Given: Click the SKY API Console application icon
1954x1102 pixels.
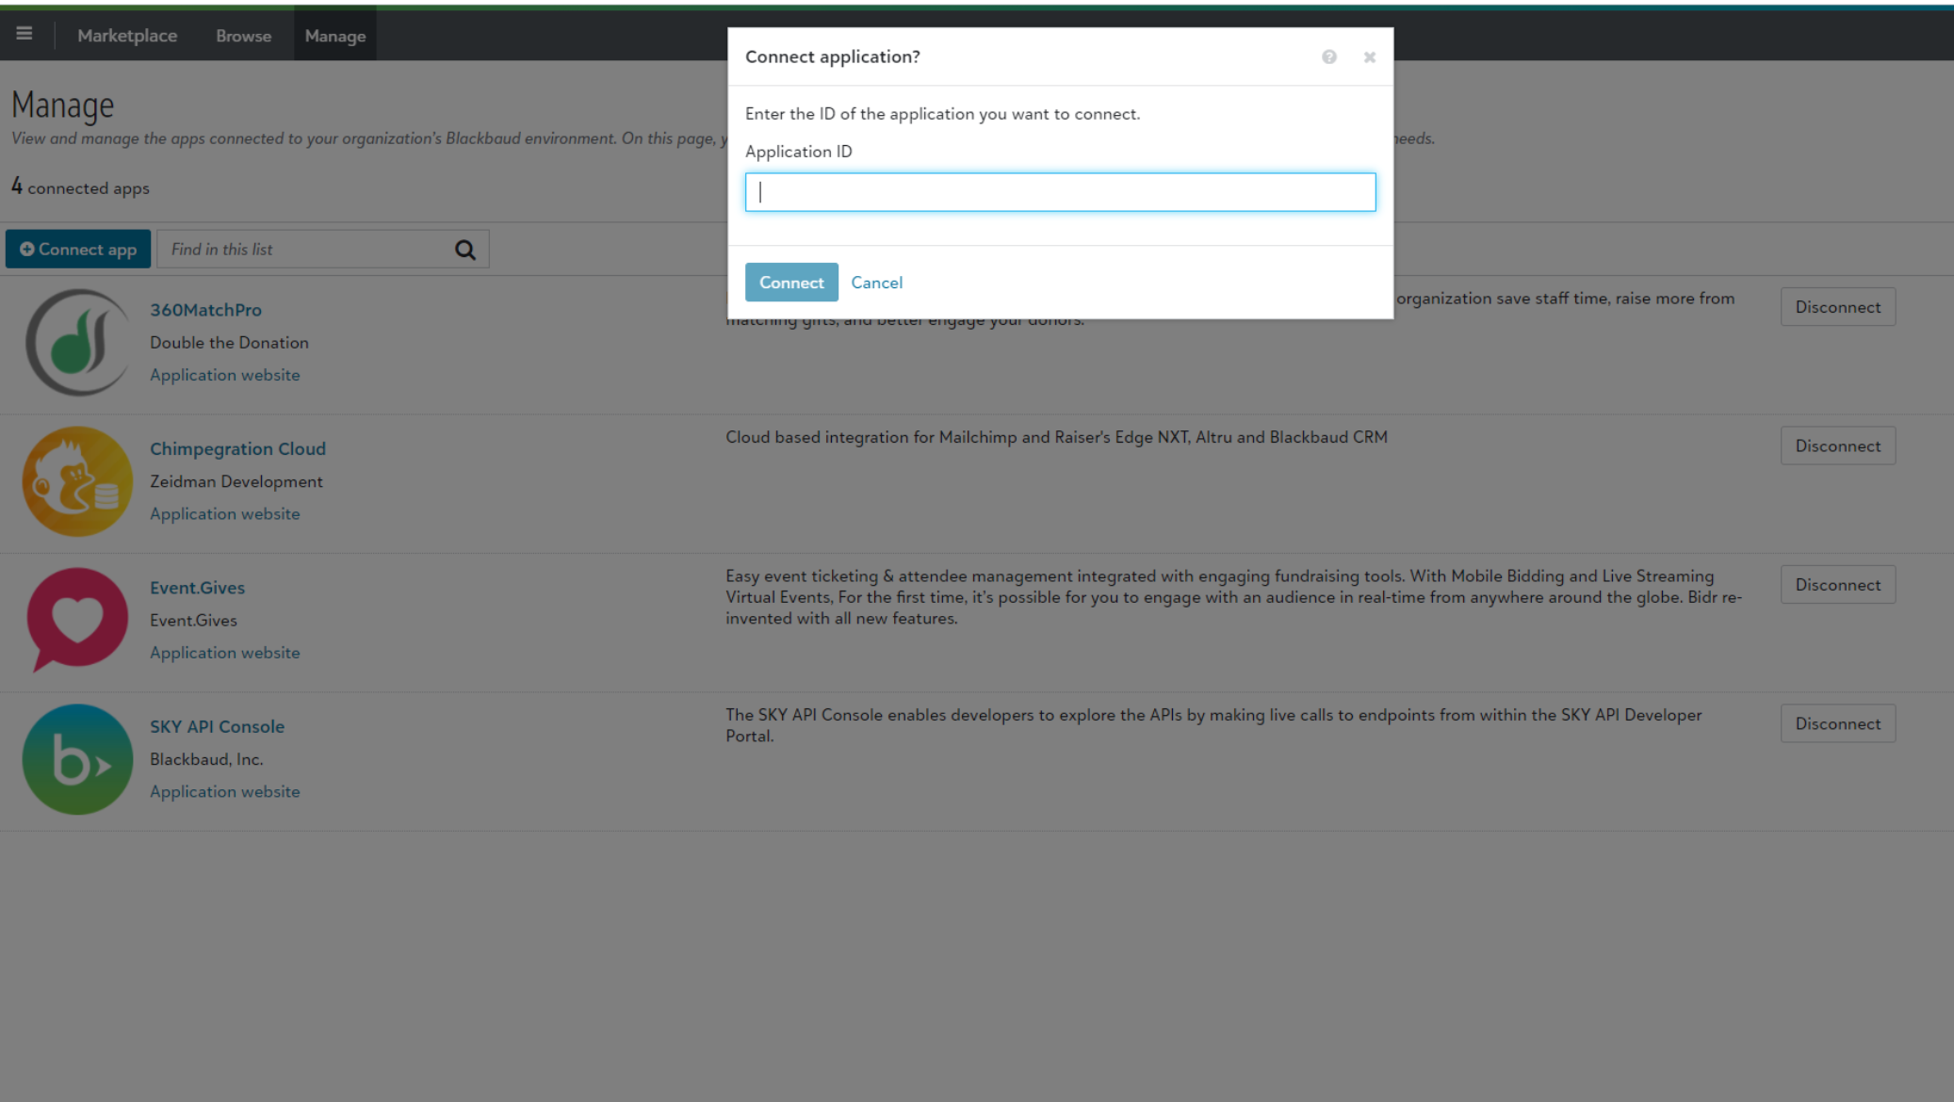Looking at the screenshot, I should [78, 758].
